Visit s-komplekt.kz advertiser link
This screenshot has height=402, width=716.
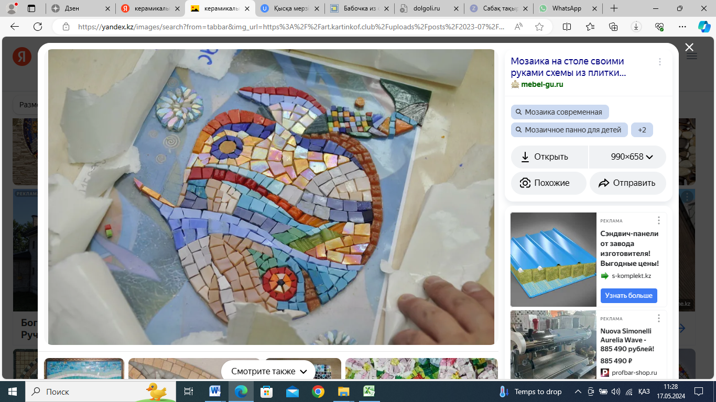631,276
